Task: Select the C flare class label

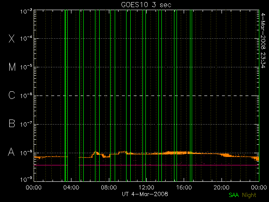Action: pyautogui.click(x=12, y=95)
